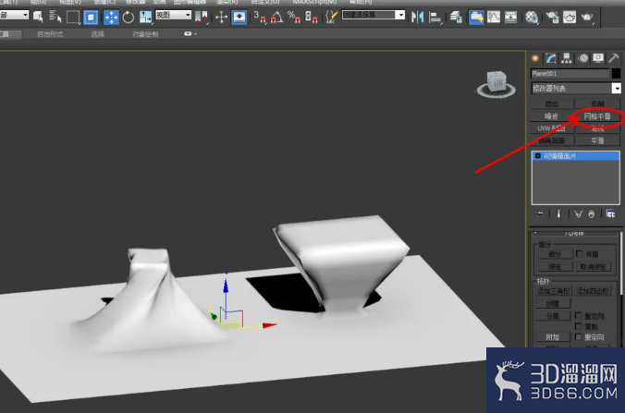Toggle Pin Stack under modifier stack

(x=539, y=214)
